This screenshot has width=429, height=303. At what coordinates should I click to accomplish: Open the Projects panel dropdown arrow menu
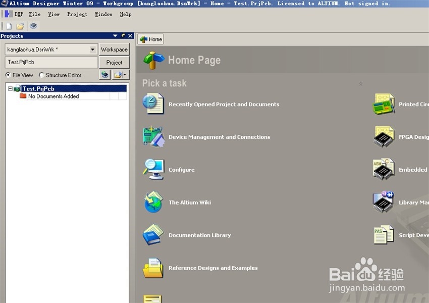pos(115,35)
